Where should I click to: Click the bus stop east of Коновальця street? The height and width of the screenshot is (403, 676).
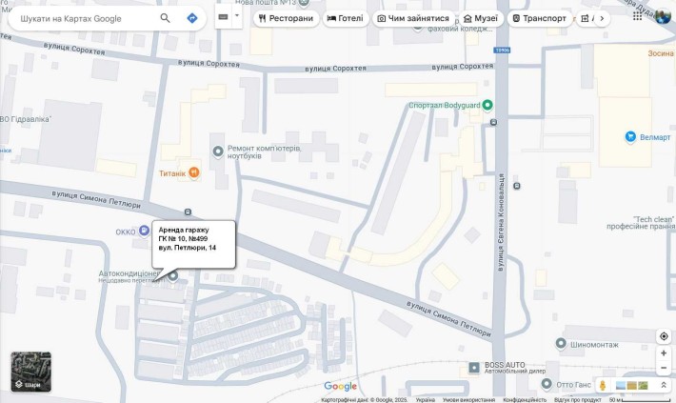click(517, 186)
